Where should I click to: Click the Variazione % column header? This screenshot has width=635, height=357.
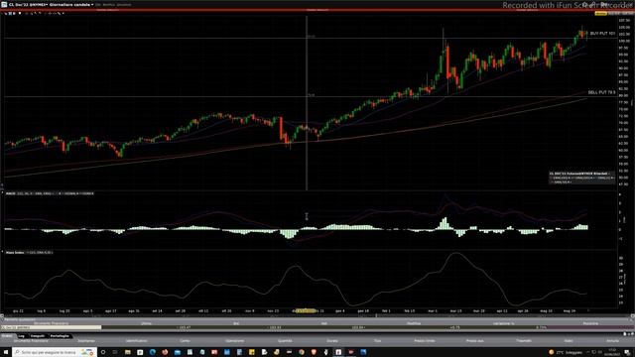tap(504, 323)
